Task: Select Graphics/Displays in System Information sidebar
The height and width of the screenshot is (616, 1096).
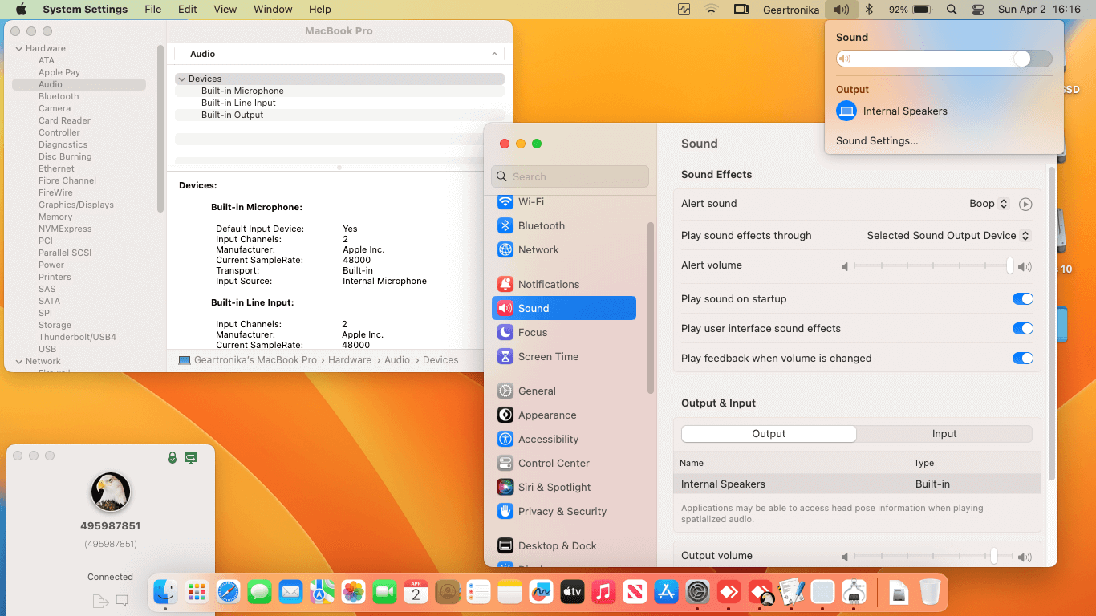Action: [x=76, y=205]
